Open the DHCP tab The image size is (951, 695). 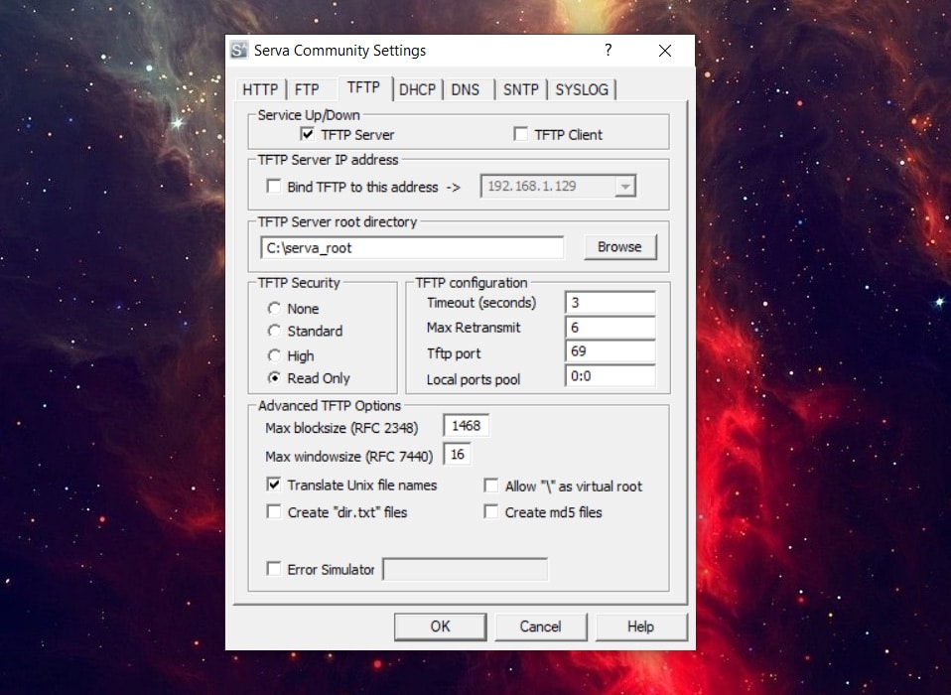[417, 89]
